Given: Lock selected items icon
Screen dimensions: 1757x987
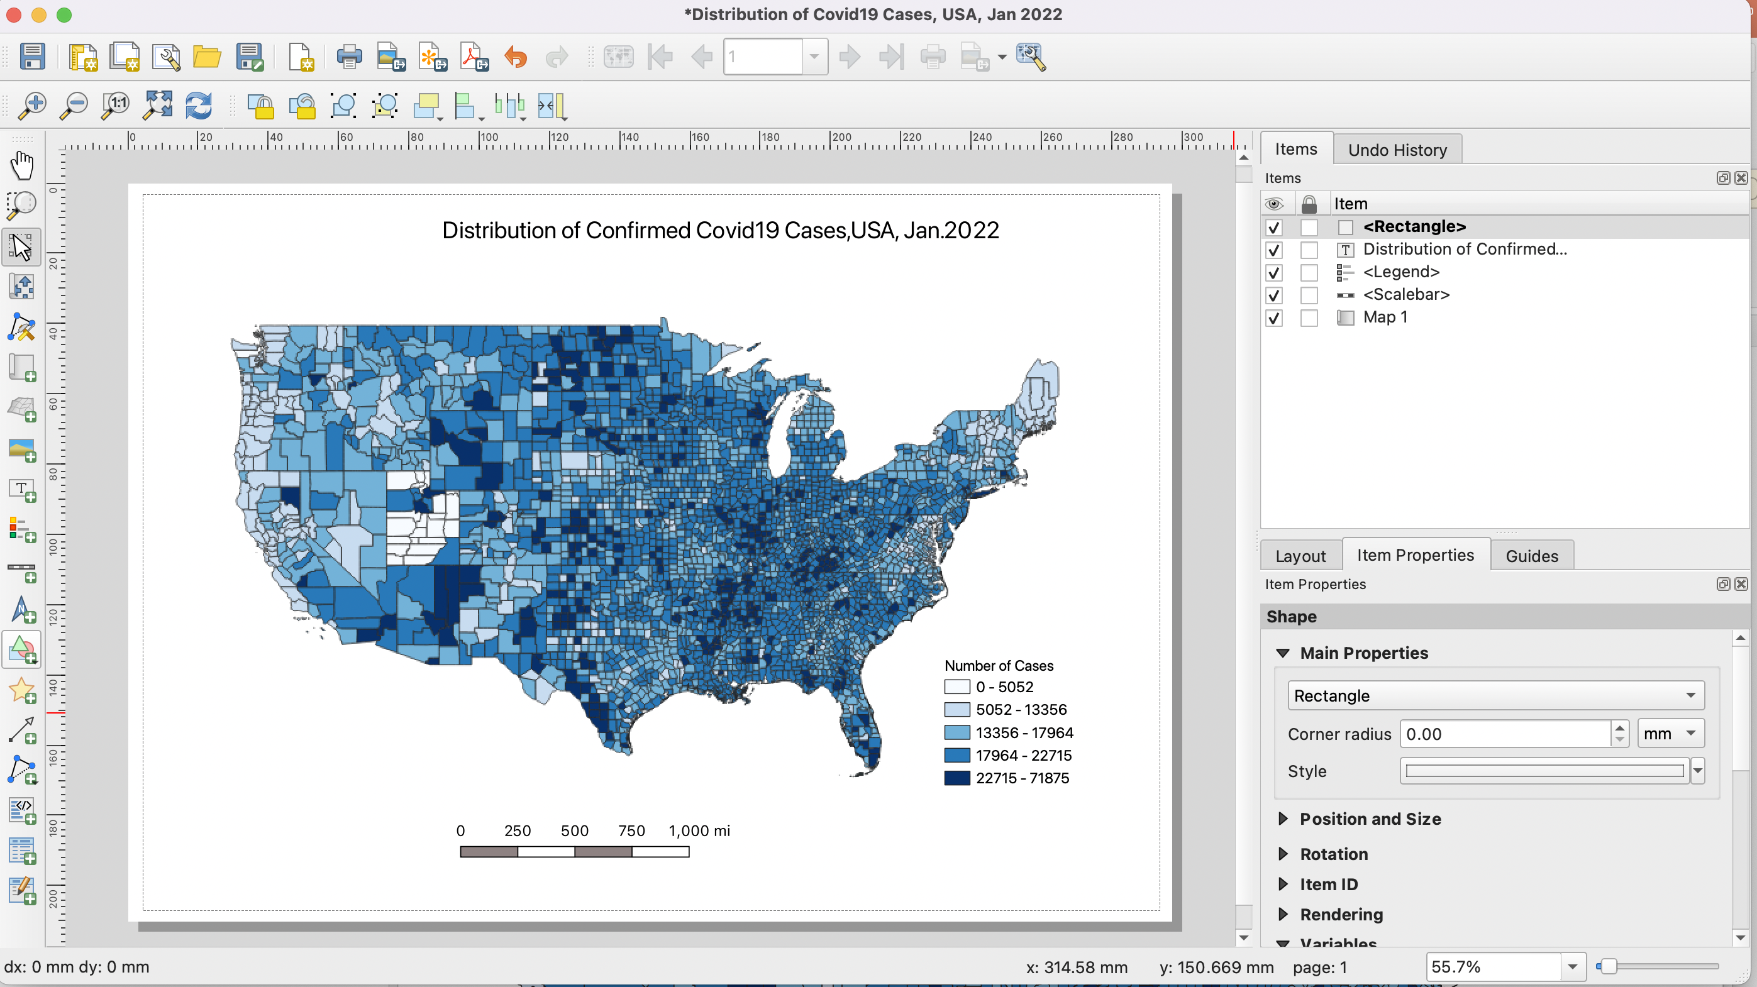Looking at the screenshot, I should 260,106.
